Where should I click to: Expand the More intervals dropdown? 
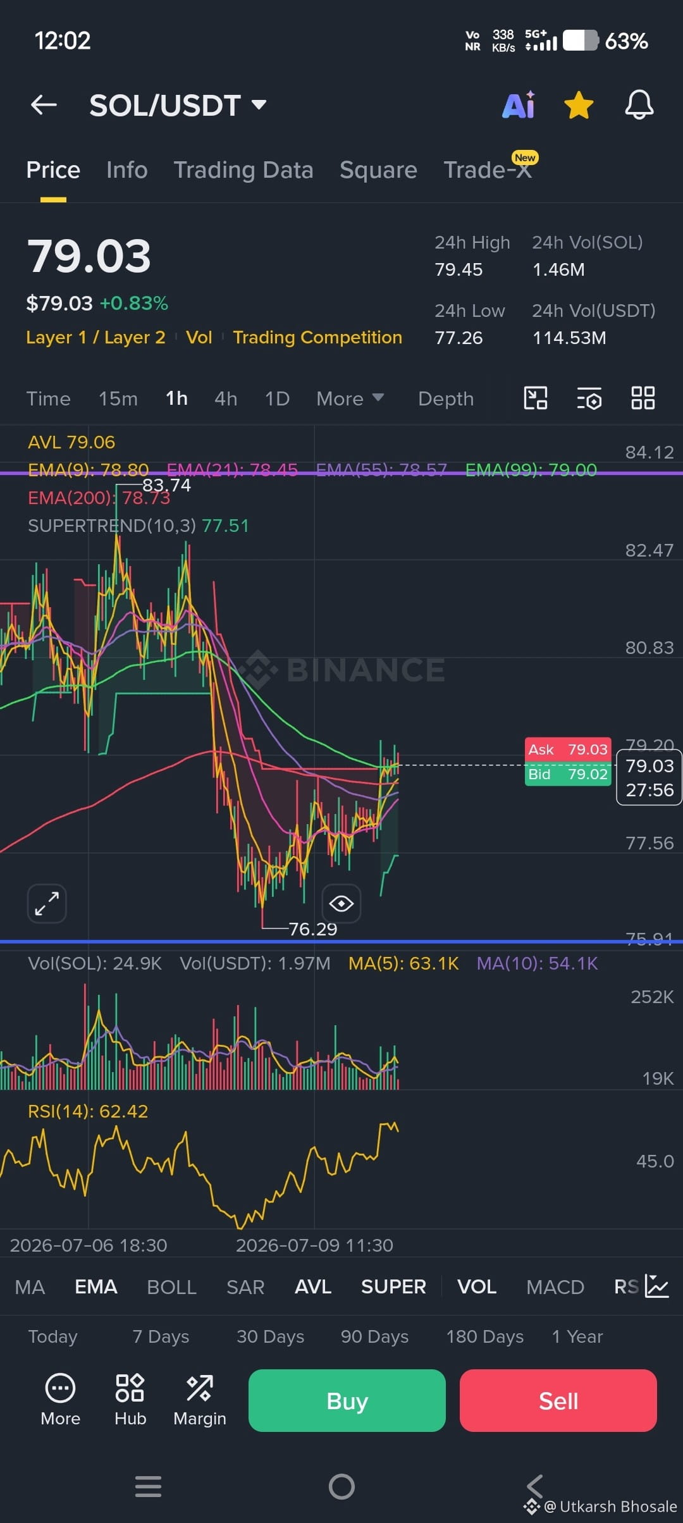350,399
